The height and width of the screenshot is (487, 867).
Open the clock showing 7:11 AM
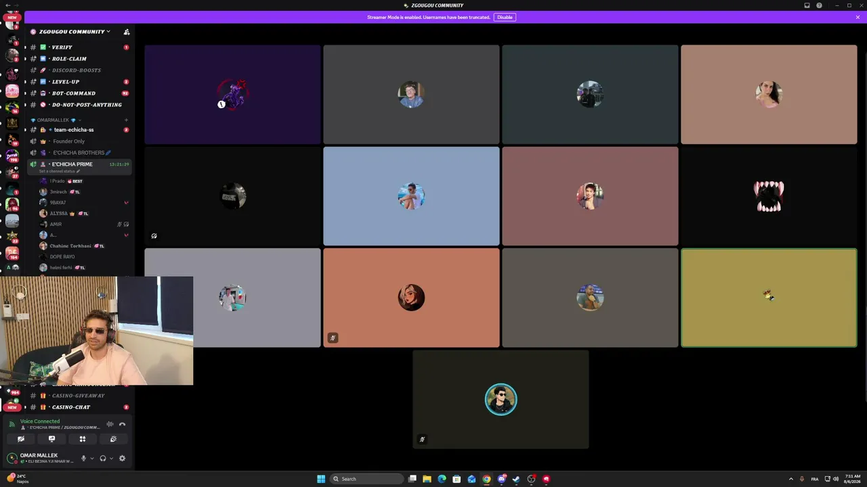click(x=853, y=479)
